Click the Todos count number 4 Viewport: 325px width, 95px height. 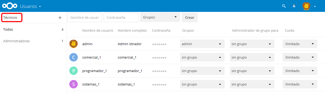coord(62,30)
